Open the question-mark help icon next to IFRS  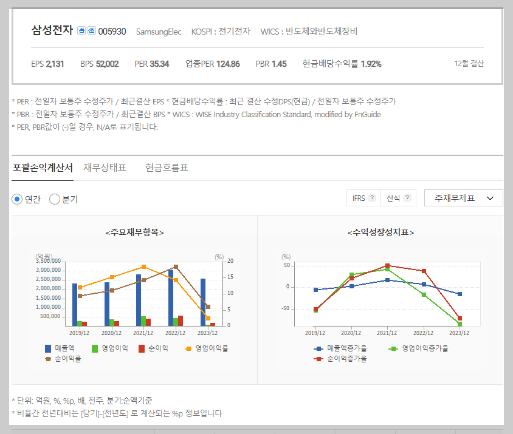[x=371, y=198]
